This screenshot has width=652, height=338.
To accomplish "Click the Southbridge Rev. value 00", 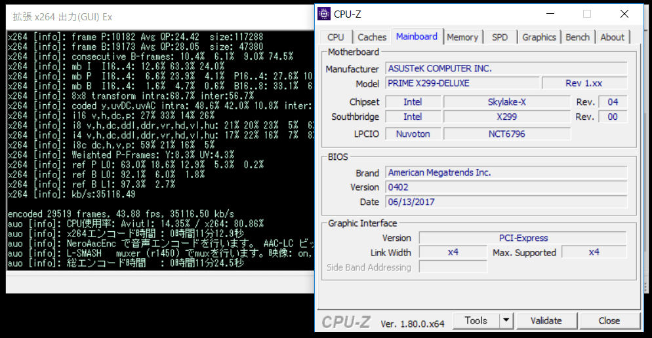I will click(613, 117).
